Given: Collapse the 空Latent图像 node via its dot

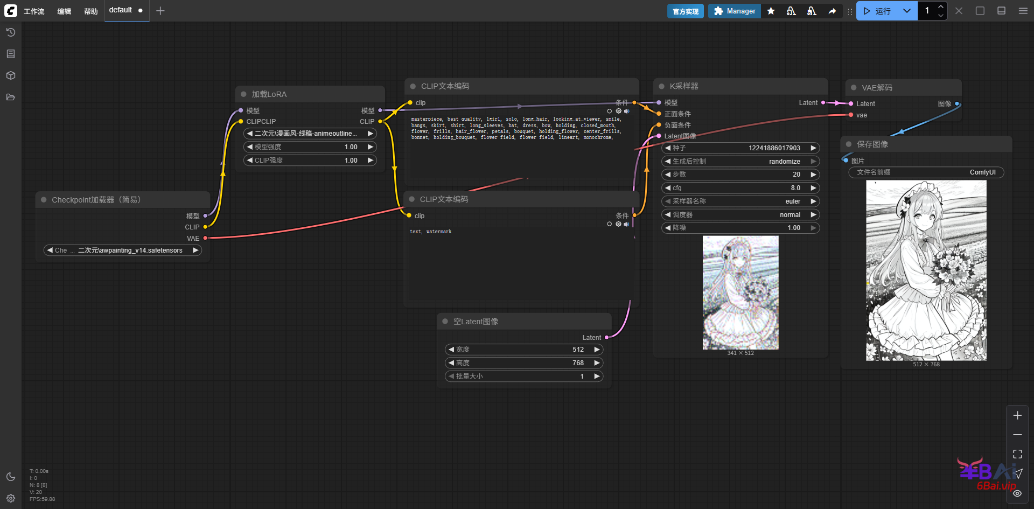Looking at the screenshot, I should tap(445, 322).
